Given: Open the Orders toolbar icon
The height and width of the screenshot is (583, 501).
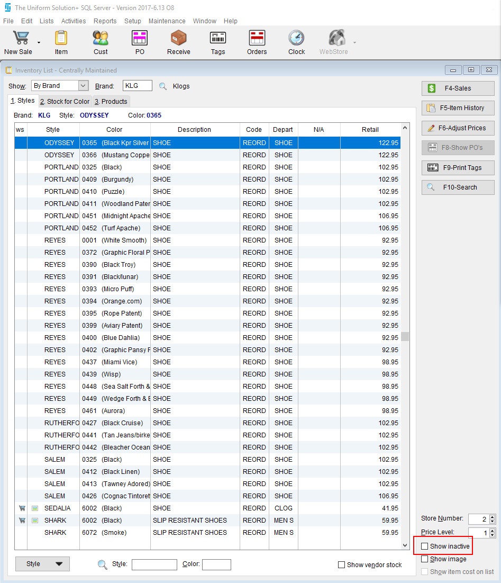Looking at the screenshot, I should pos(257,38).
